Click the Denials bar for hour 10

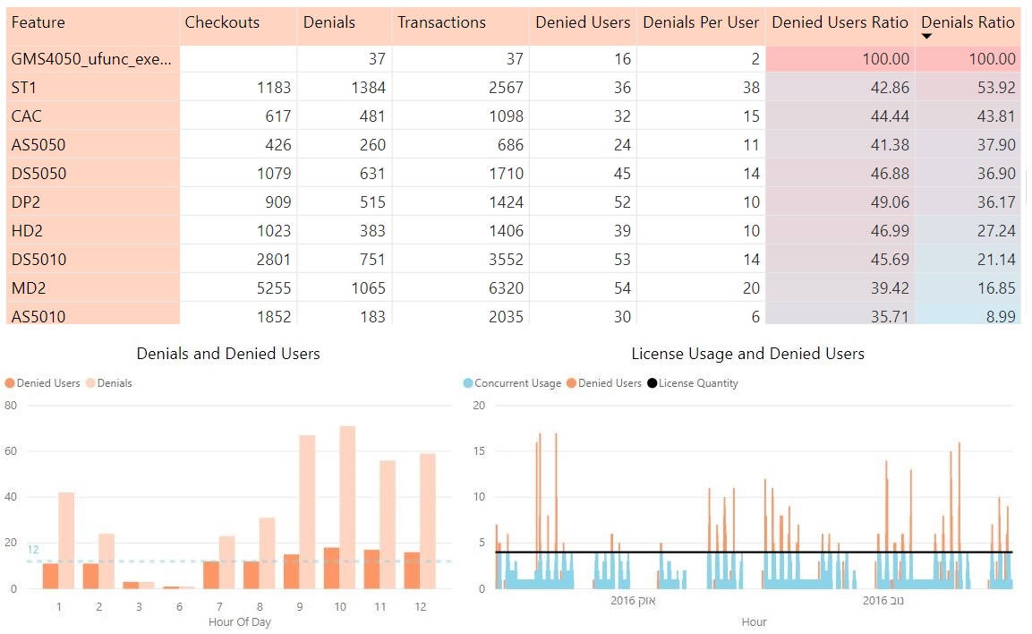coord(347,506)
